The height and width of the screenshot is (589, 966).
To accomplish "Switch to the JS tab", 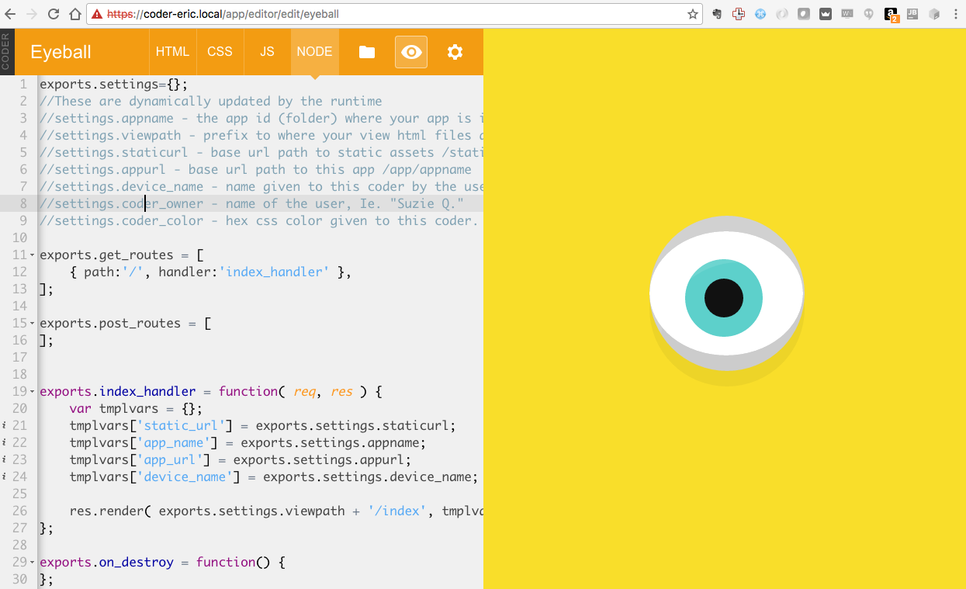I will tap(267, 51).
